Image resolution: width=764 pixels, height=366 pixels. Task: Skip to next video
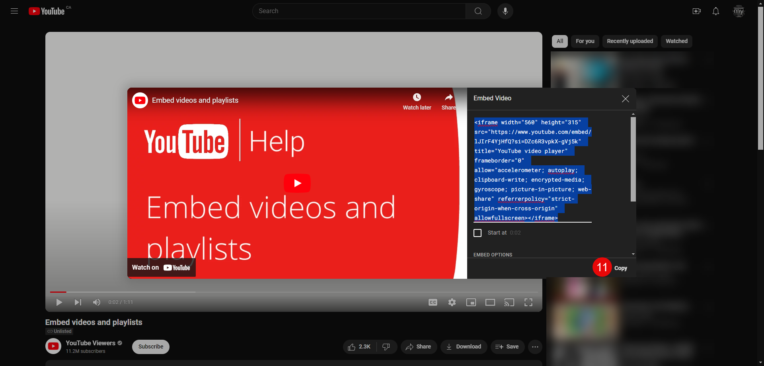coord(78,302)
